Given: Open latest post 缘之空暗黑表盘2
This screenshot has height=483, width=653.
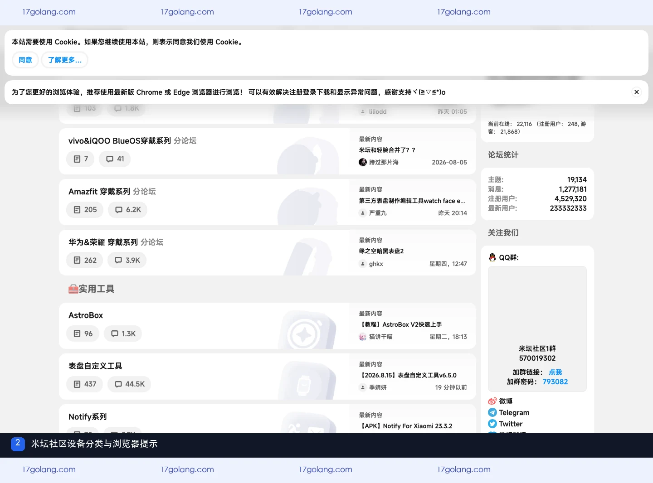Looking at the screenshot, I should [381, 251].
